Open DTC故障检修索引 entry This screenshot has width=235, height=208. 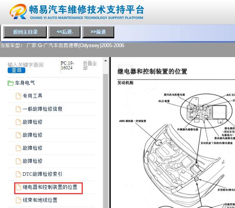[42, 174]
